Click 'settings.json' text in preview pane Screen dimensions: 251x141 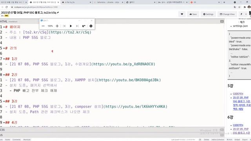[x=240, y=26]
